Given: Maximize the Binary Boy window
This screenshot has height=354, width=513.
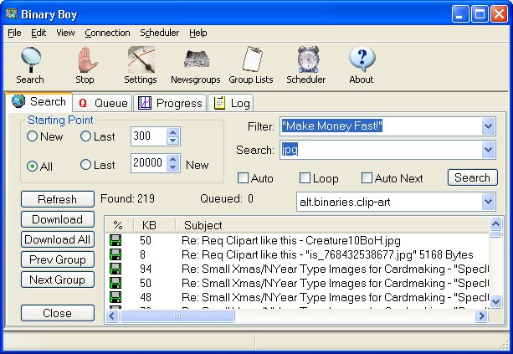Looking at the screenshot, I should [x=480, y=14].
